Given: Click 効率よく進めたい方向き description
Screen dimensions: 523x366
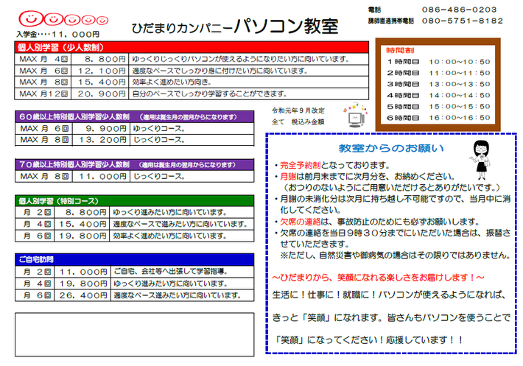Looking at the screenshot, I should pos(172,82).
